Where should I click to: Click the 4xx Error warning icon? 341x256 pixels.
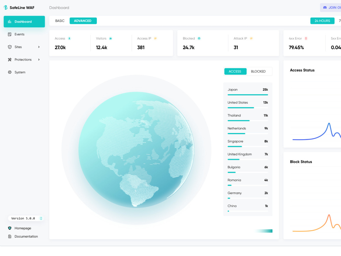(x=306, y=38)
